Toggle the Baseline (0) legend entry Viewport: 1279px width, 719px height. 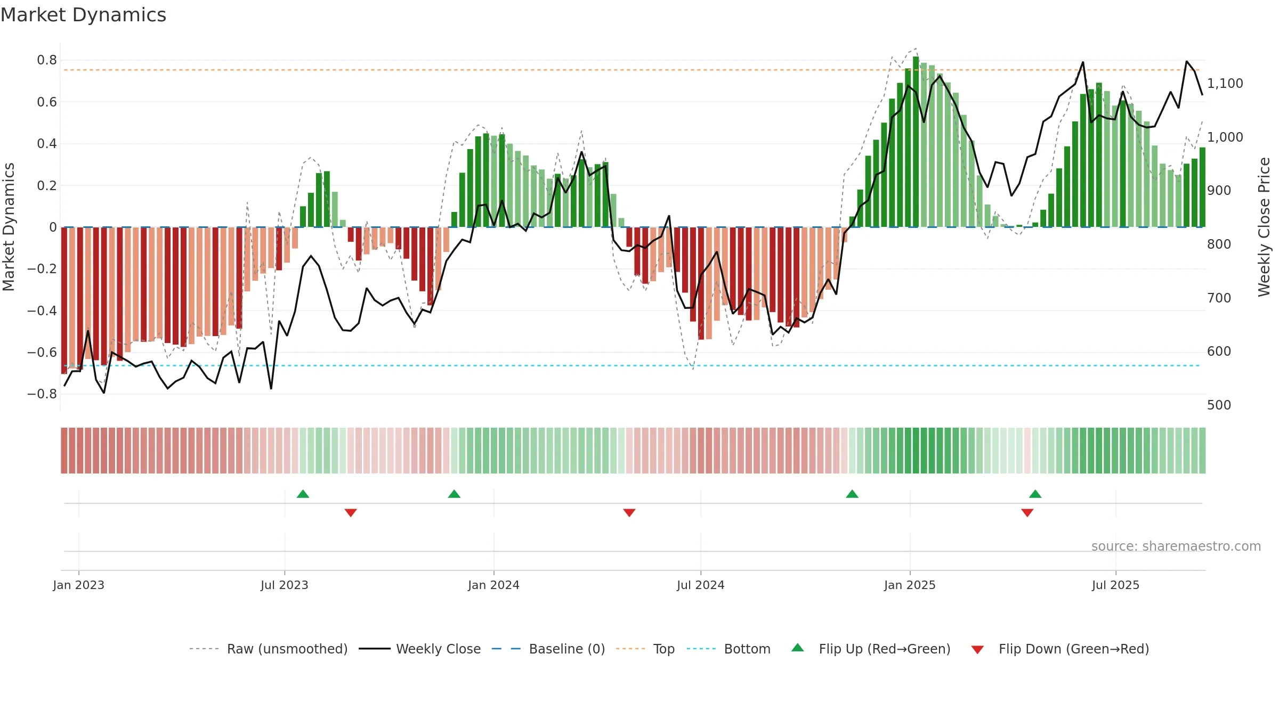coord(548,649)
